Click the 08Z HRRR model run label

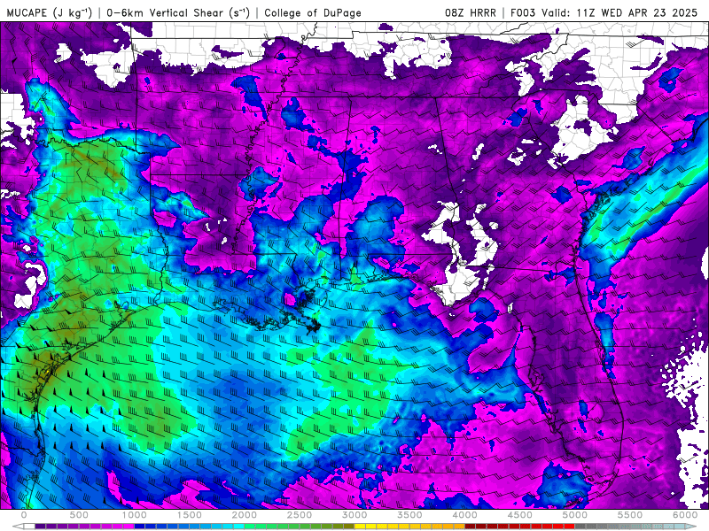pyautogui.click(x=471, y=12)
